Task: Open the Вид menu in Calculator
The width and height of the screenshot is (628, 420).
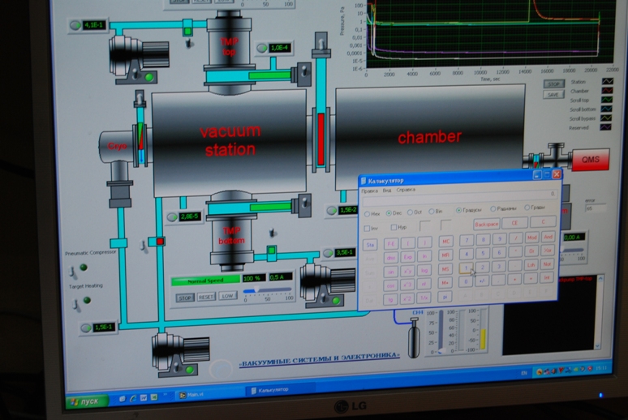Action: [x=387, y=191]
